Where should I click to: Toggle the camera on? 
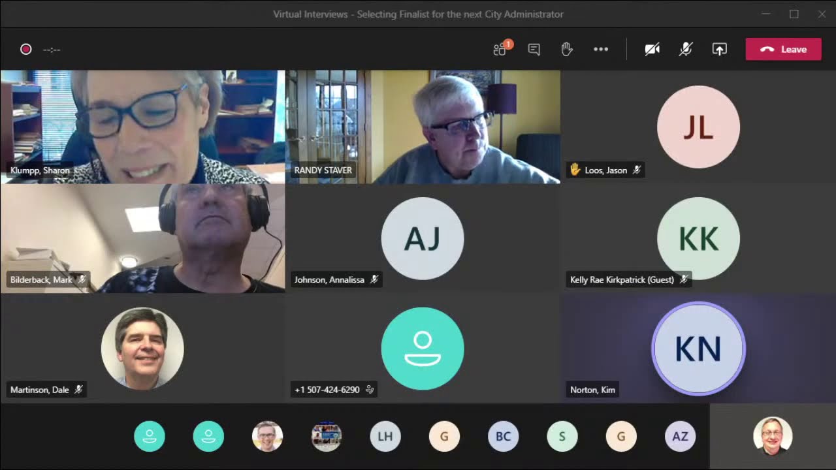(x=652, y=49)
